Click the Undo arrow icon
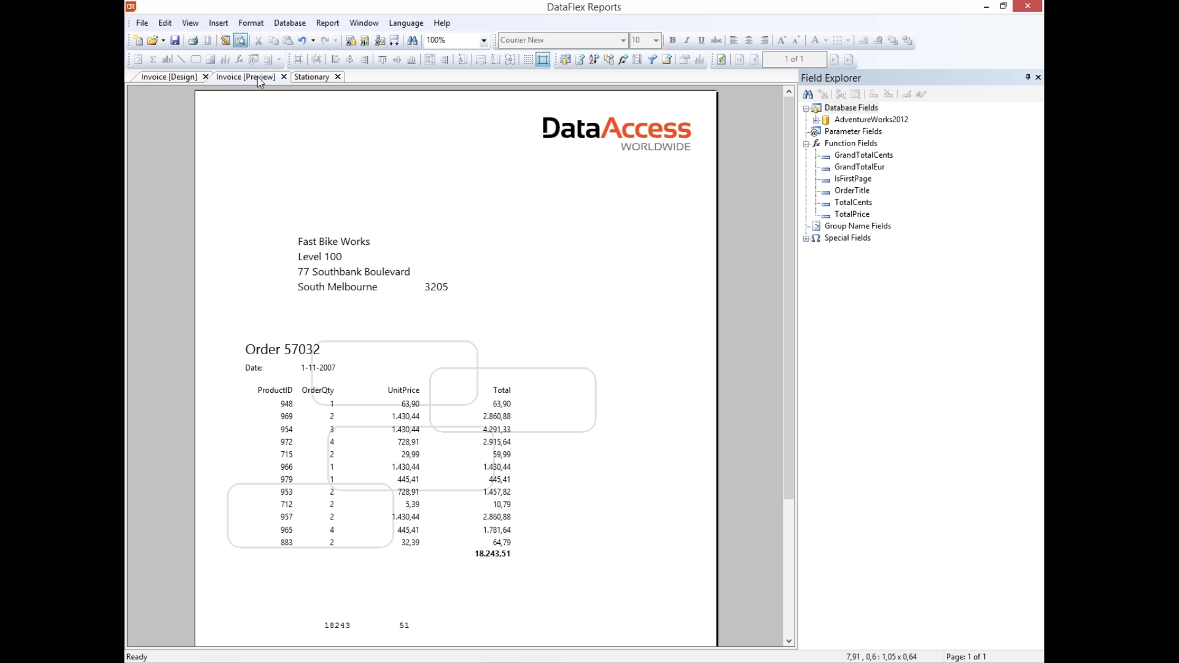This screenshot has width=1179, height=663. [x=302, y=41]
